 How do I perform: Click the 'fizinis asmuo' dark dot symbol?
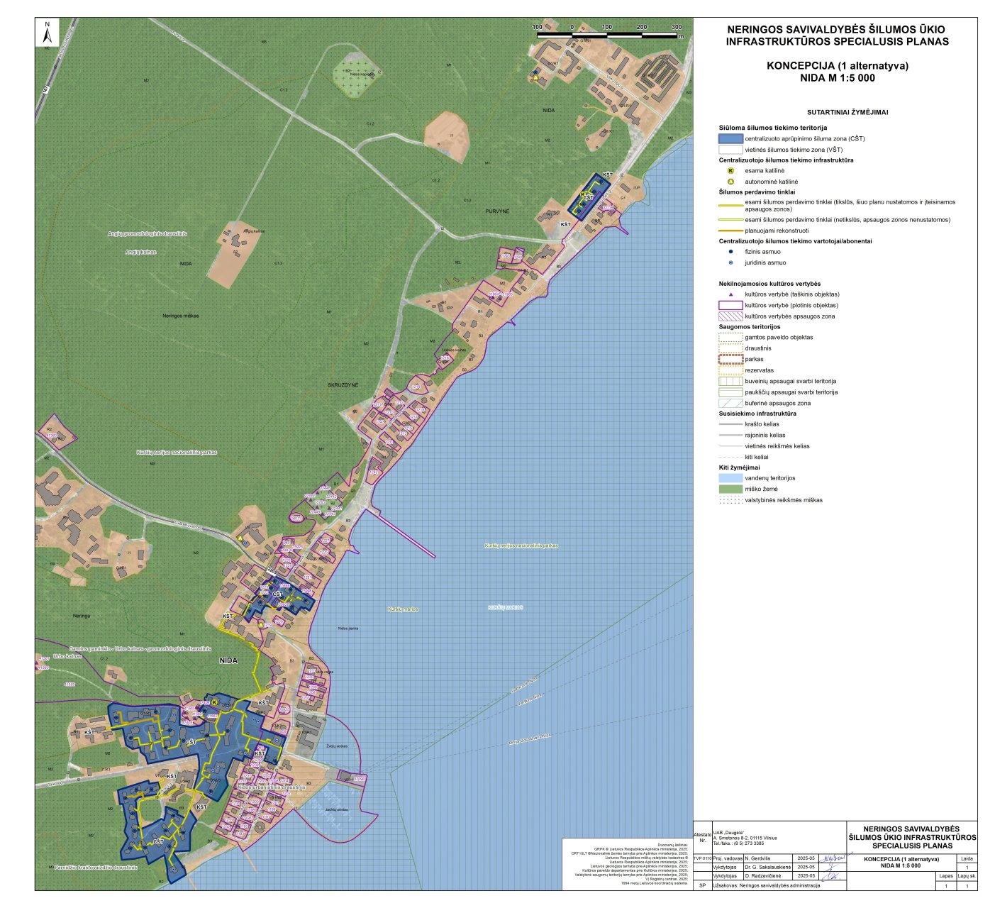click(x=730, y=252)
